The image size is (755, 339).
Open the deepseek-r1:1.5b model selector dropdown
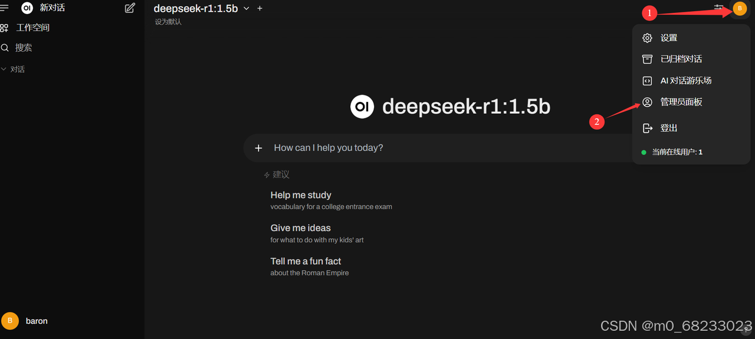pyautogui.click(x=201, y=8)
